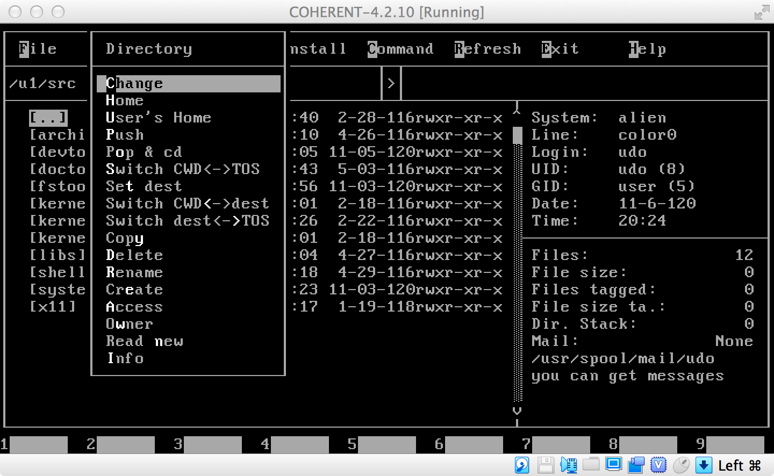Click the hard disk activity status icon
The height and width of the screenshot is (476, 774).
click(522, 465)
